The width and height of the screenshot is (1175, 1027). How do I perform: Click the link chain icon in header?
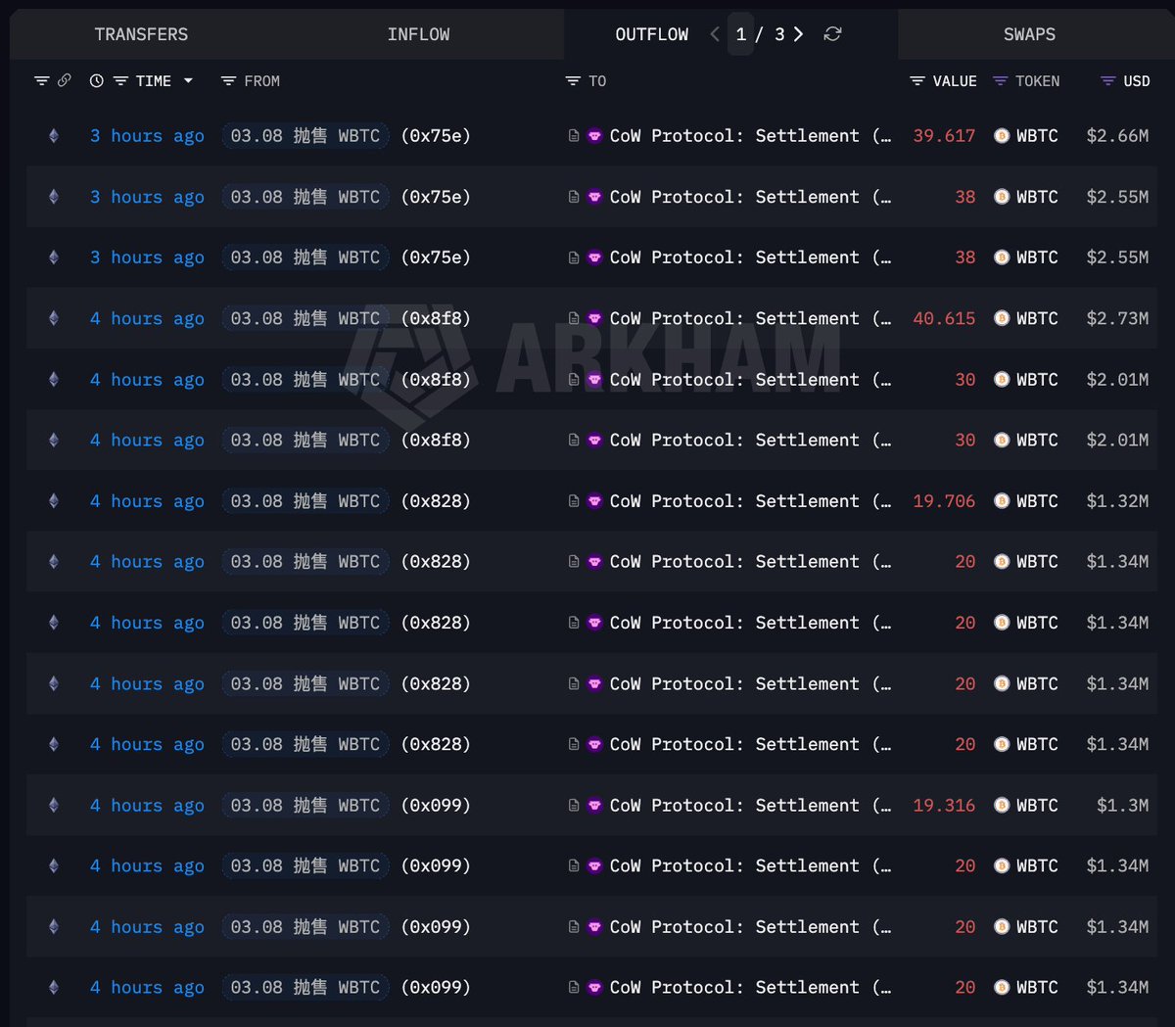pyautogui.click(x=65, y=80)
